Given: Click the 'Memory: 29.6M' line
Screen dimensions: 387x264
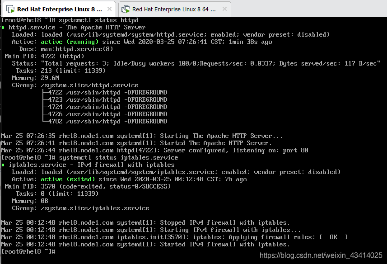Looking at the screenshot, I should coord(36,78).
